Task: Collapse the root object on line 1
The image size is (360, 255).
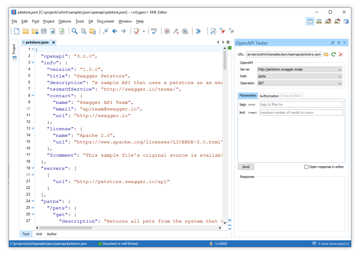Action: coord(33,49)
